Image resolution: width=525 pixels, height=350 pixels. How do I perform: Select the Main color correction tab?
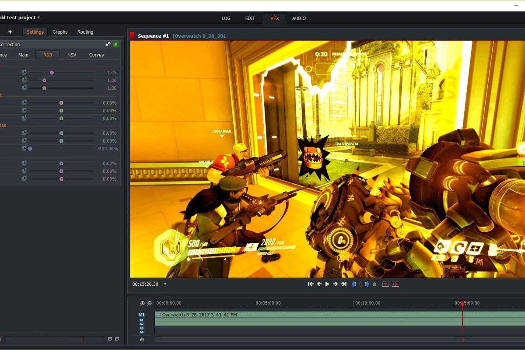(23, 55)
